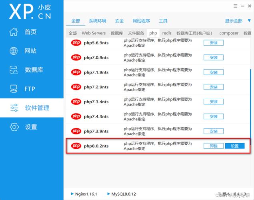This screenshot has height=200, width=254.
Task: Click php icon of php7.4.3nts
Action: (76, 116)
